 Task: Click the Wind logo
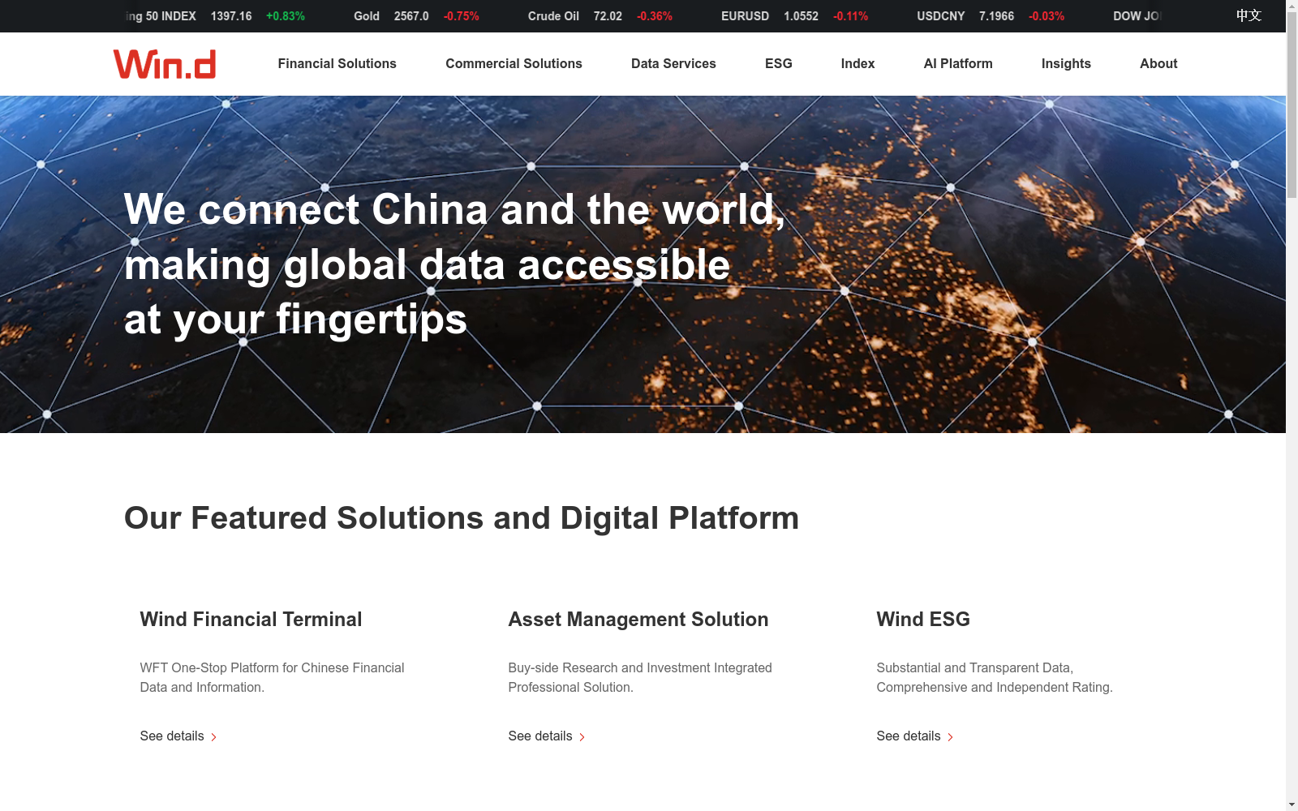[165, 64]
